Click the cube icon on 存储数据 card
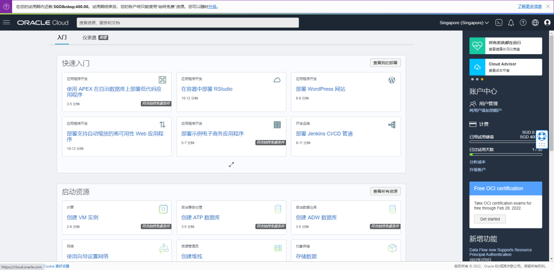This screenshot has width=554, height=270. tap(392, 248)
